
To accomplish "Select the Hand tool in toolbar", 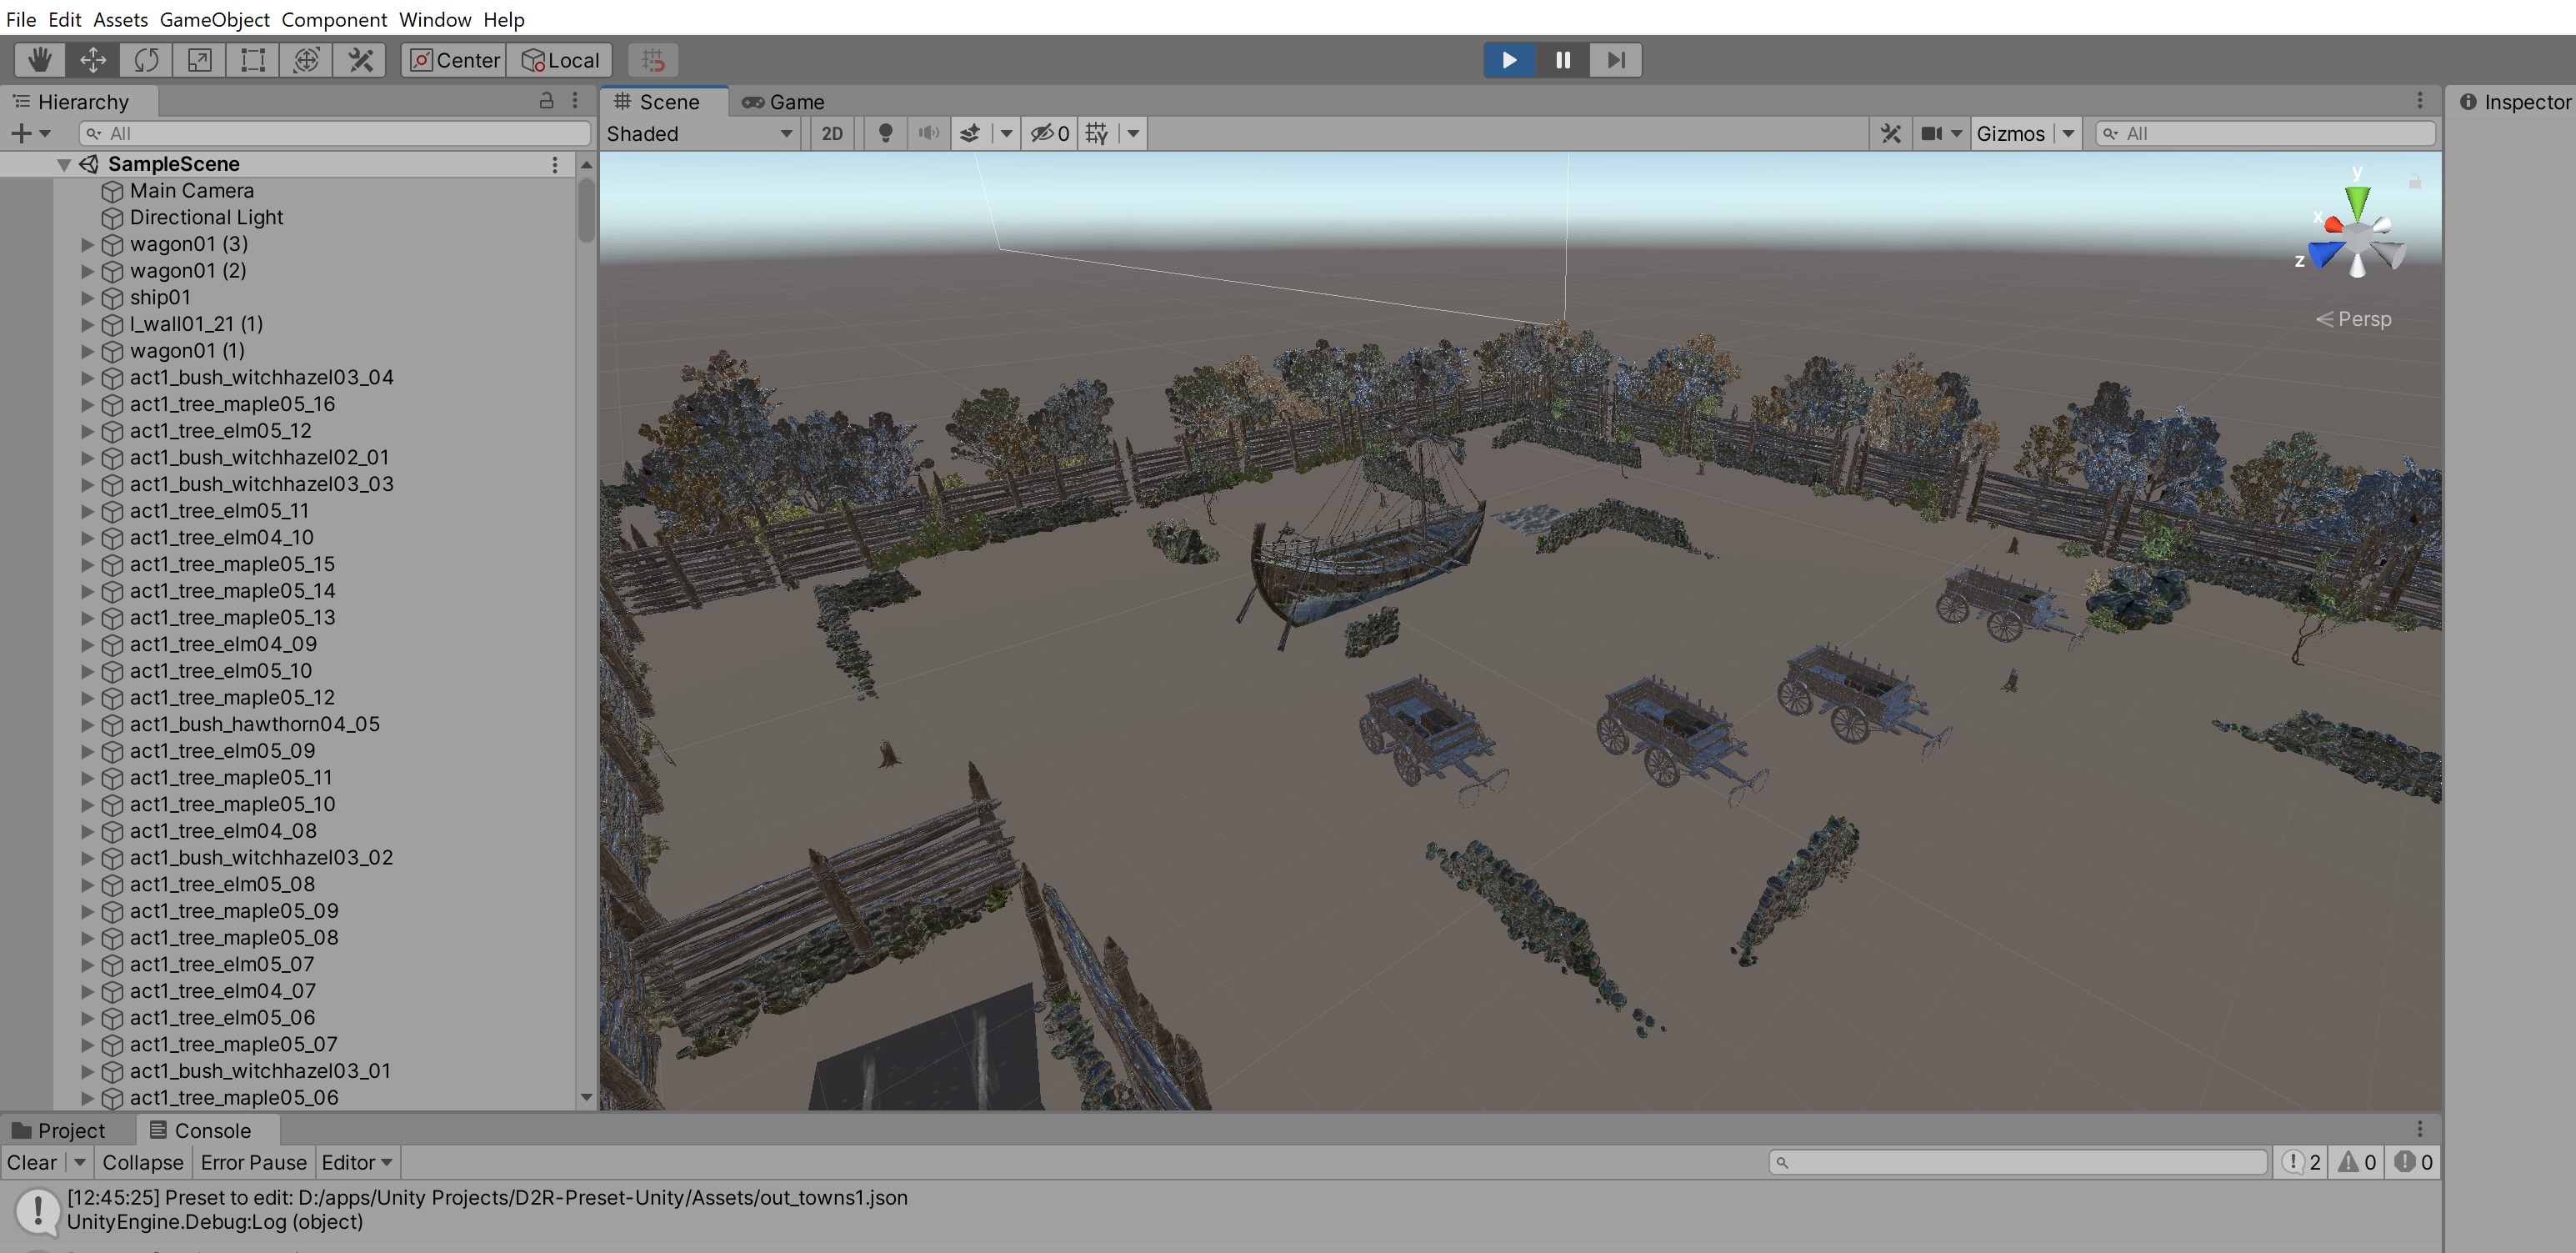I will point(40,60).
